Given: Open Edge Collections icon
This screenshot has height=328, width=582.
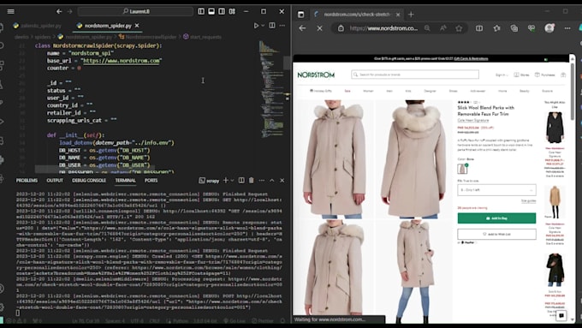Looking at the screenshot, I should point(514,28).
